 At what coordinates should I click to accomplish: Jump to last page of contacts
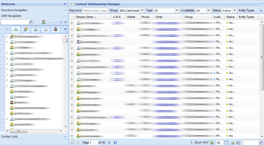click(x=115, y=143)
